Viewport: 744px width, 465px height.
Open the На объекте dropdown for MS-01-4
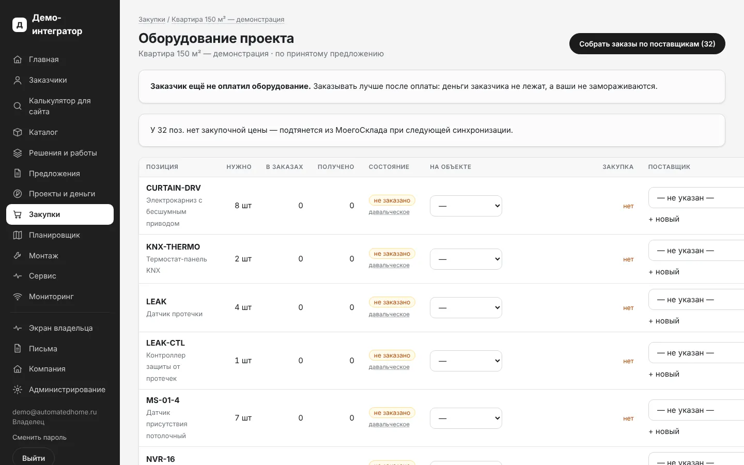tap(466, 418)
